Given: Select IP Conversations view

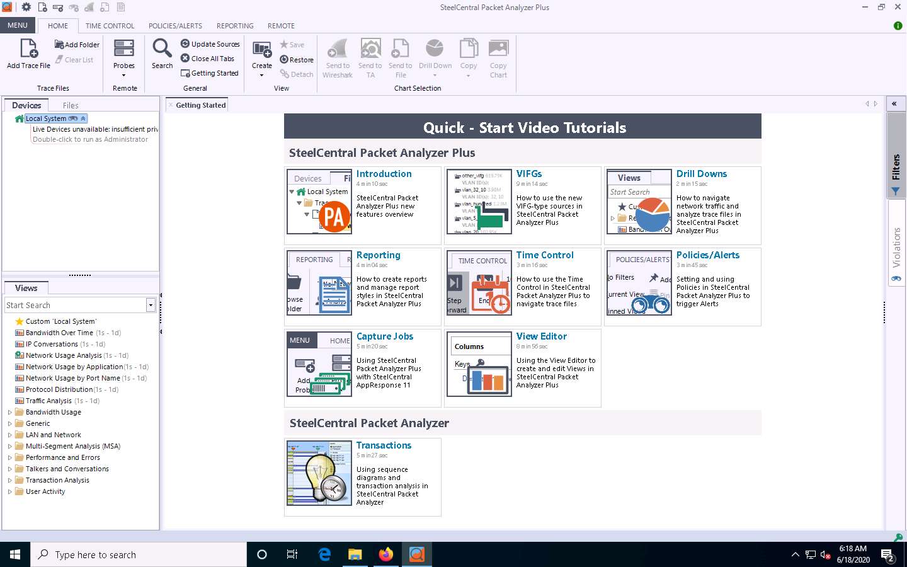Looking at the screenshot, I should point(60,344).
